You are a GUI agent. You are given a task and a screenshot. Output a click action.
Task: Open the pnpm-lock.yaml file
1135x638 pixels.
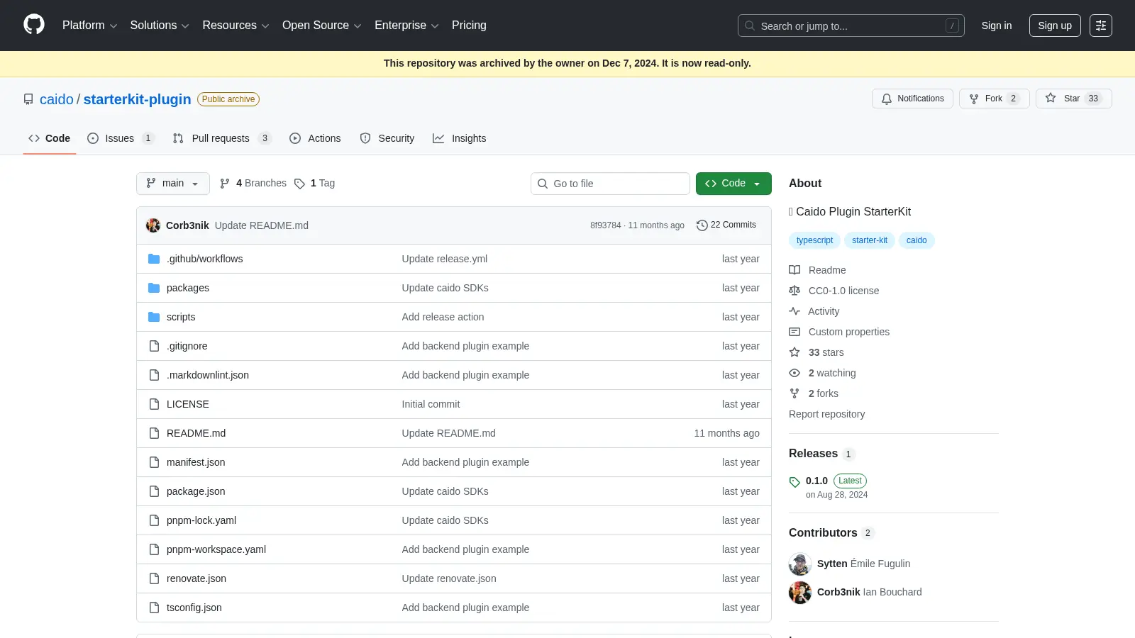(201, 520)
